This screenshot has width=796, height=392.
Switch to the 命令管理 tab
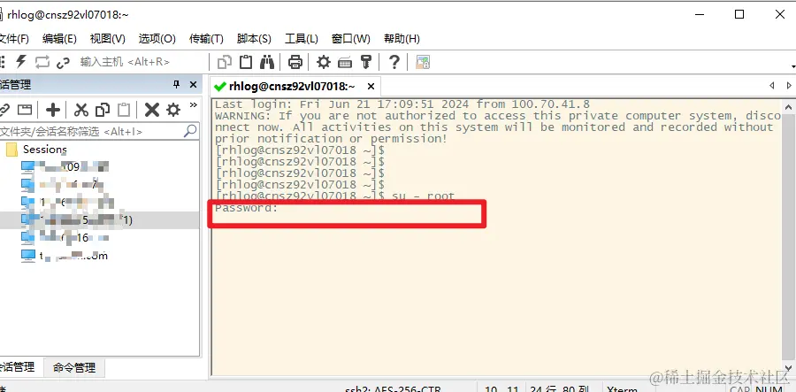pos(74,368)
